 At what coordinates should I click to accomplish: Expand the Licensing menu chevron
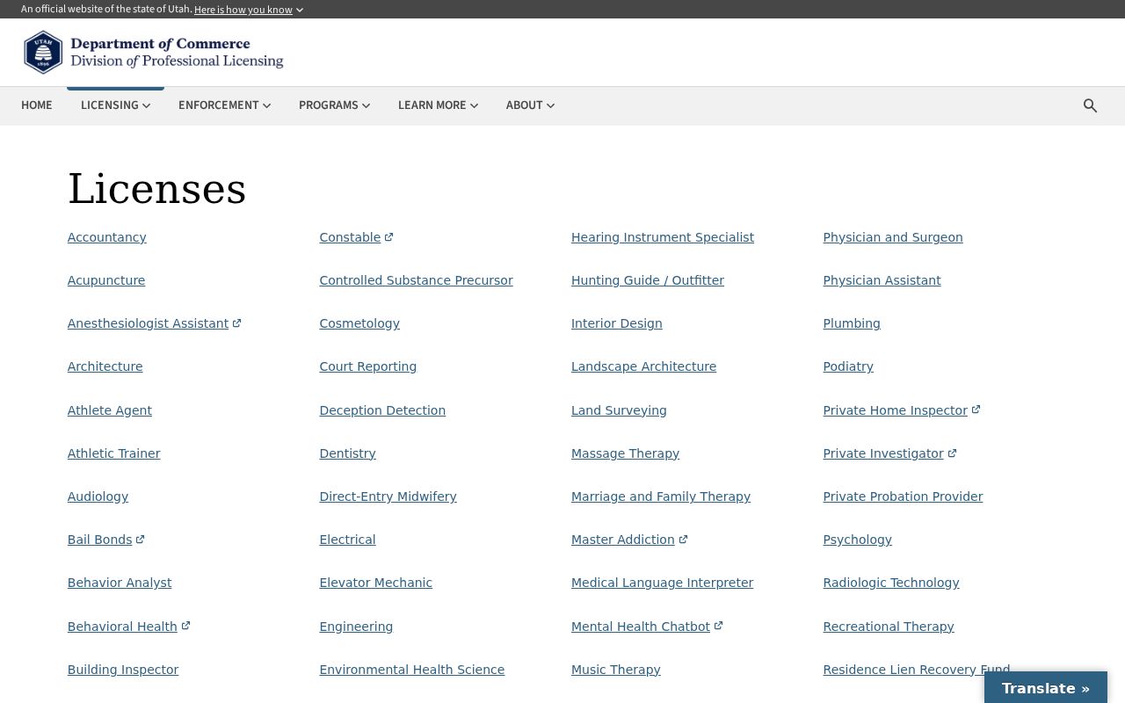[x=146, y=105]
